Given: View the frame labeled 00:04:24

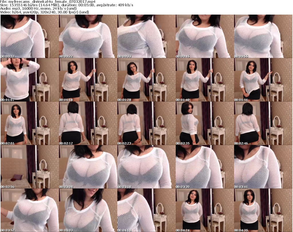Looking at the screenshot, I should click(x=205, y=210).
